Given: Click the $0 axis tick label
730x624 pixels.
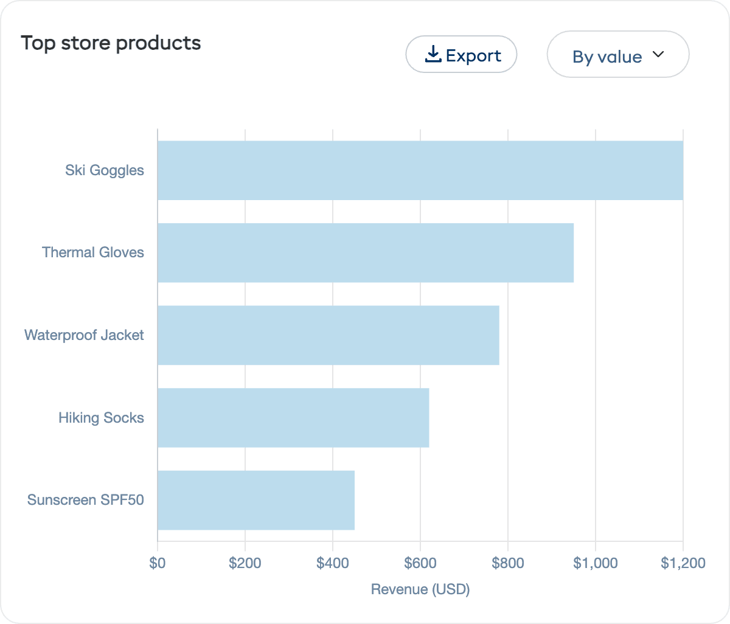Looking at the screenshot, I should click(158, 564).
